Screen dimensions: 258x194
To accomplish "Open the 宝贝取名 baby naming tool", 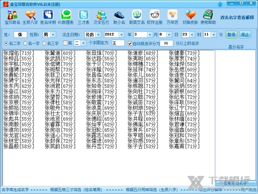I will coord(12,17).
